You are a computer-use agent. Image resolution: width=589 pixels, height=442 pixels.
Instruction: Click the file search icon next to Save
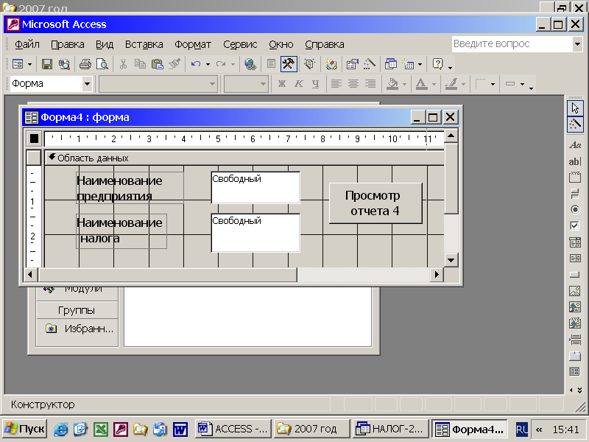pos(64,64)
